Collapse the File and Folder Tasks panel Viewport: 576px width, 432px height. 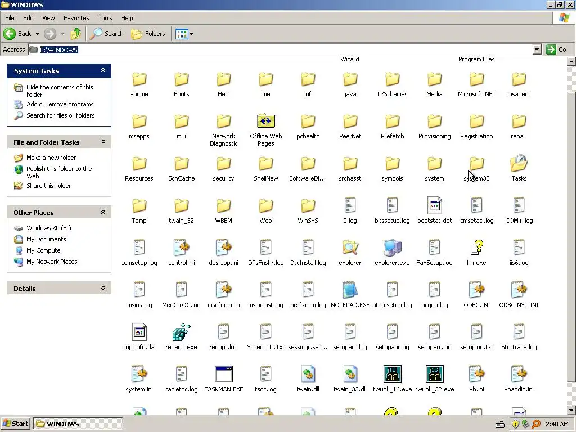coord(103,141)
